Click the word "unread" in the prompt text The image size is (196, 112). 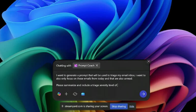(127, 79)
